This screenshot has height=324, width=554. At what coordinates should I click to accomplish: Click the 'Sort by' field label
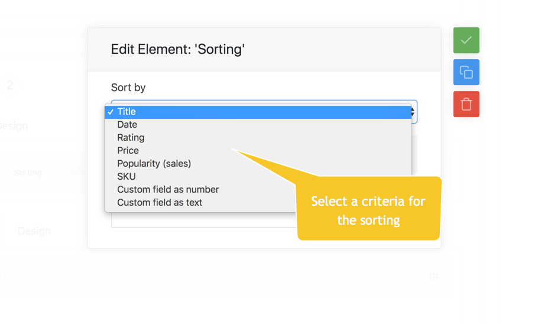coord(128,88)
